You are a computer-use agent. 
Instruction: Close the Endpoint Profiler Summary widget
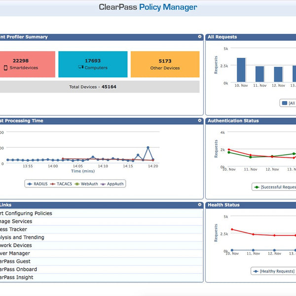[199, 37]
